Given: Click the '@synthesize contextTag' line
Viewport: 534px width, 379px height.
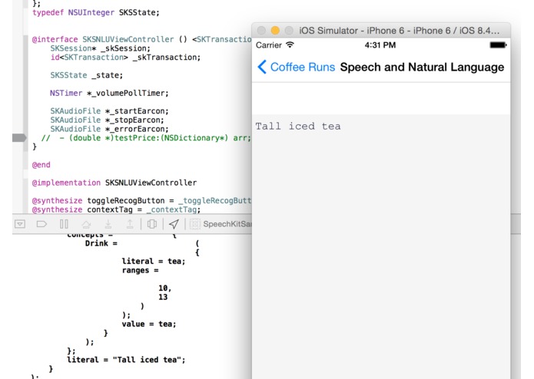Looking at the screenshot, I should point(116,209).
